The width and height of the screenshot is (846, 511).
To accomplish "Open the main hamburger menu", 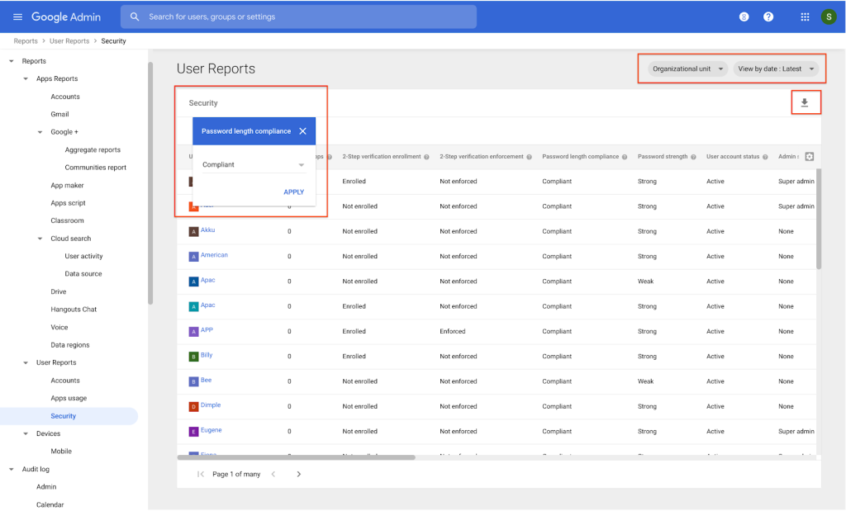I will [x=17, y=17].
